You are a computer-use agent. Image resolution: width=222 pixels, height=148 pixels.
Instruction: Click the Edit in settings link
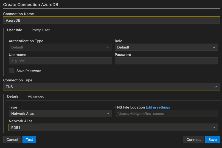(x=158, y=107)
